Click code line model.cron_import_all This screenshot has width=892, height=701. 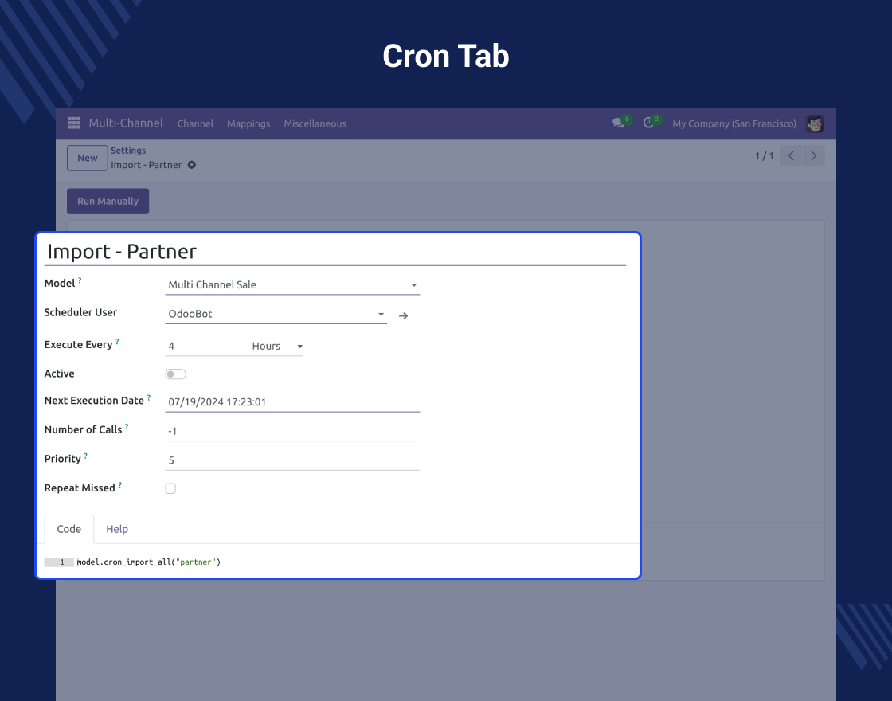[x=148, y=562]
